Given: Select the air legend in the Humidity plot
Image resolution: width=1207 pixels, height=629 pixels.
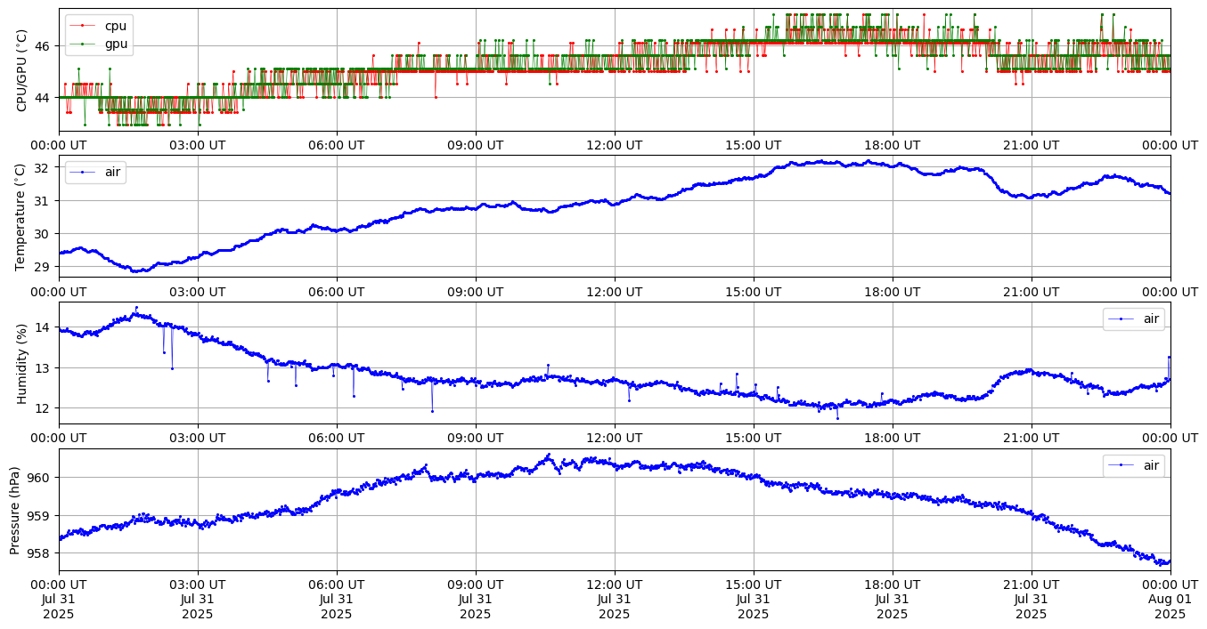Looking at the screenshot, I should (1133, 319).
